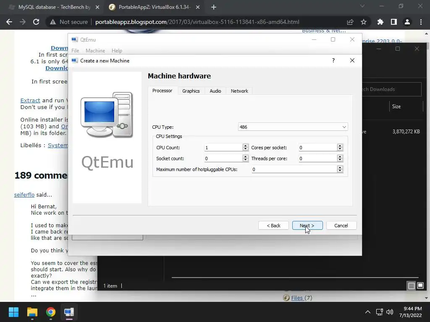The width and height of the screenshot is (430, 322).
Task: Decrease the Socket count spinner value
Action: tap(245, 160)
